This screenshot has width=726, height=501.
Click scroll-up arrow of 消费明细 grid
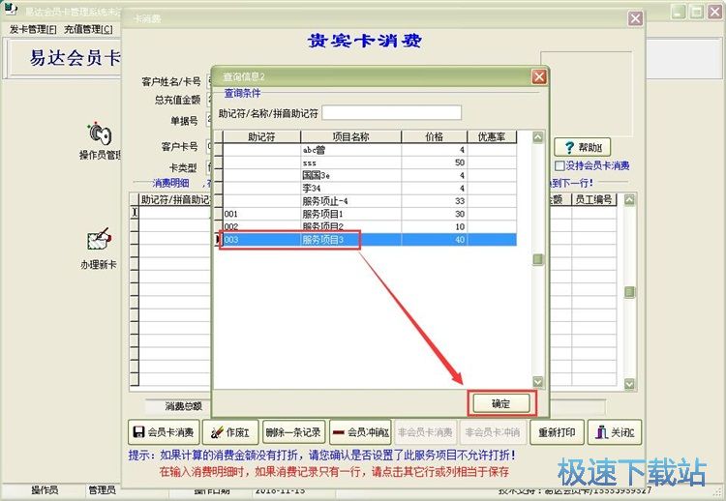[x=629, y=200]
